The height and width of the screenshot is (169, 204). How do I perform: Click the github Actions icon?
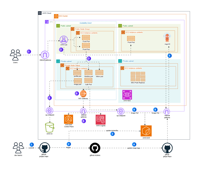[x=95, y=148]
